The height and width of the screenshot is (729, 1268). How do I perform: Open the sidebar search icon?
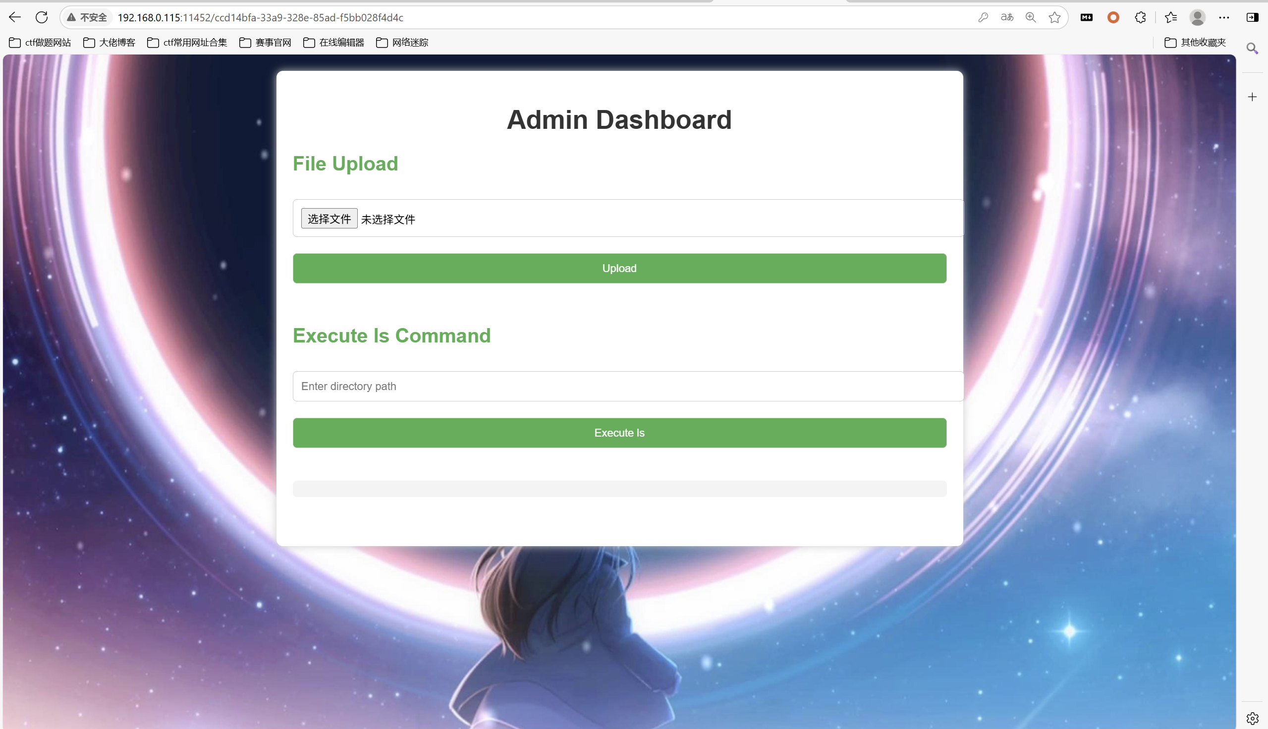(x=1253, y=49)
